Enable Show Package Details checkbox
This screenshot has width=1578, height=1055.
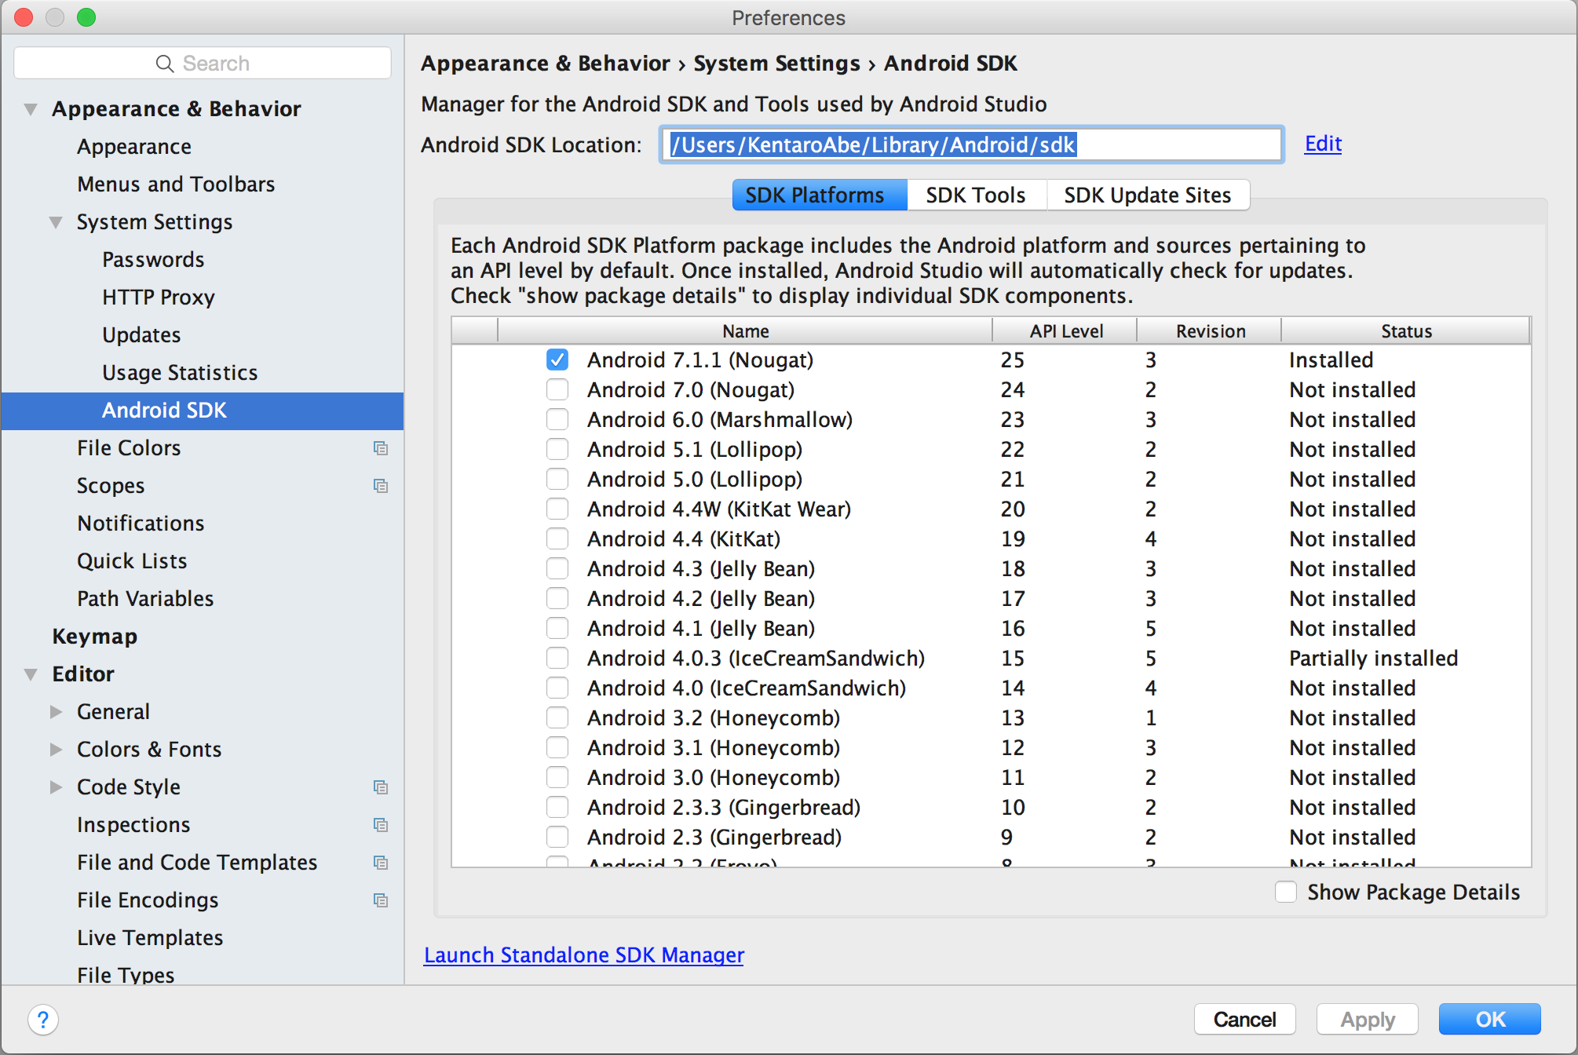(1286, 892)
